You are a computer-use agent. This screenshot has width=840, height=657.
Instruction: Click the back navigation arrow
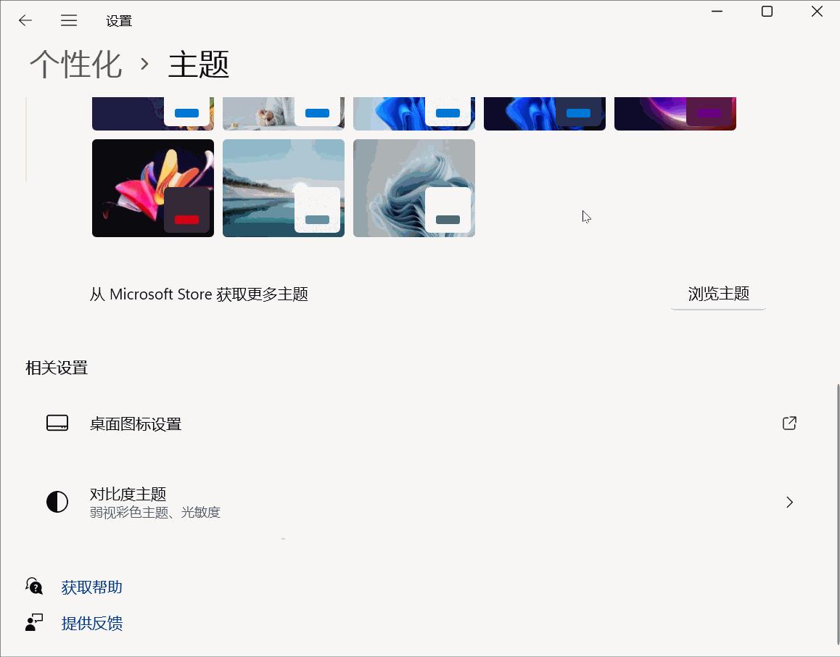tap(25, 20)
